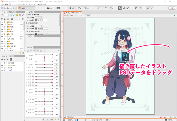Expand the *口 folder

(8, 41)
